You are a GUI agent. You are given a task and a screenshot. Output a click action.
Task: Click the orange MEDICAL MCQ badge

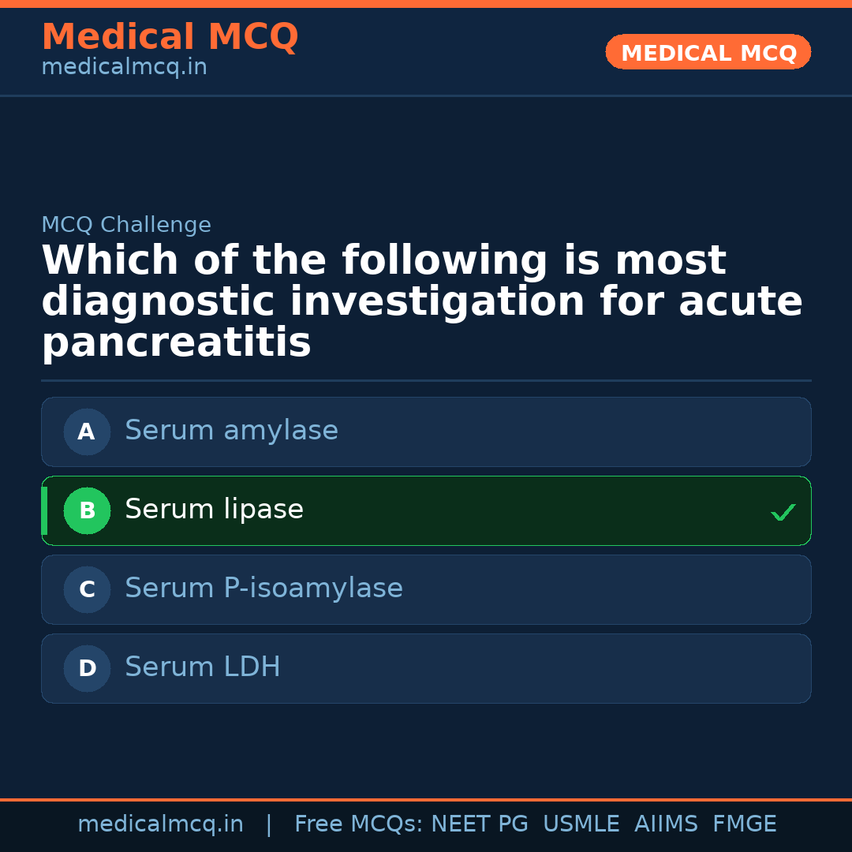click(708, 52)
